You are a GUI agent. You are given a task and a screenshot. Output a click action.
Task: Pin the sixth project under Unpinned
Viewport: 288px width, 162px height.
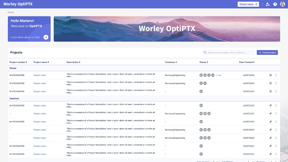click(271, 146)
